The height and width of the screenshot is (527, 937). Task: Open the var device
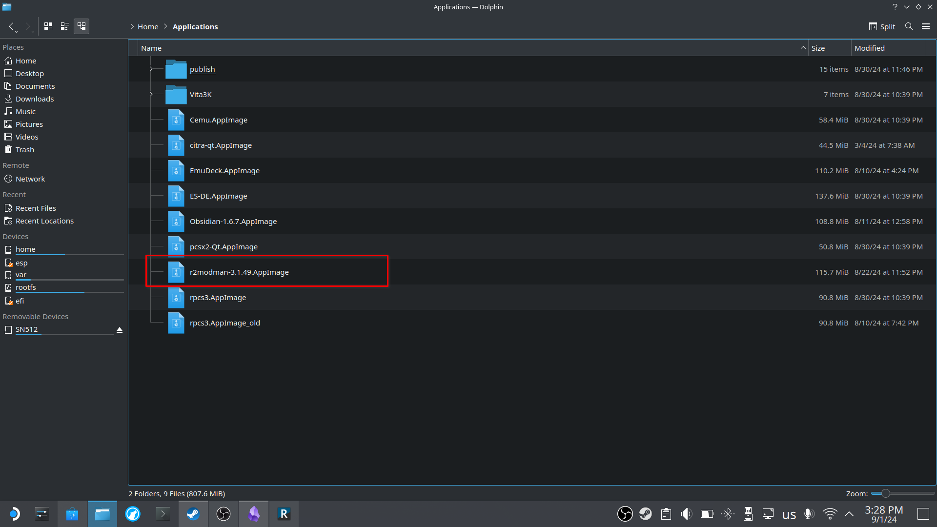point(63,275)
